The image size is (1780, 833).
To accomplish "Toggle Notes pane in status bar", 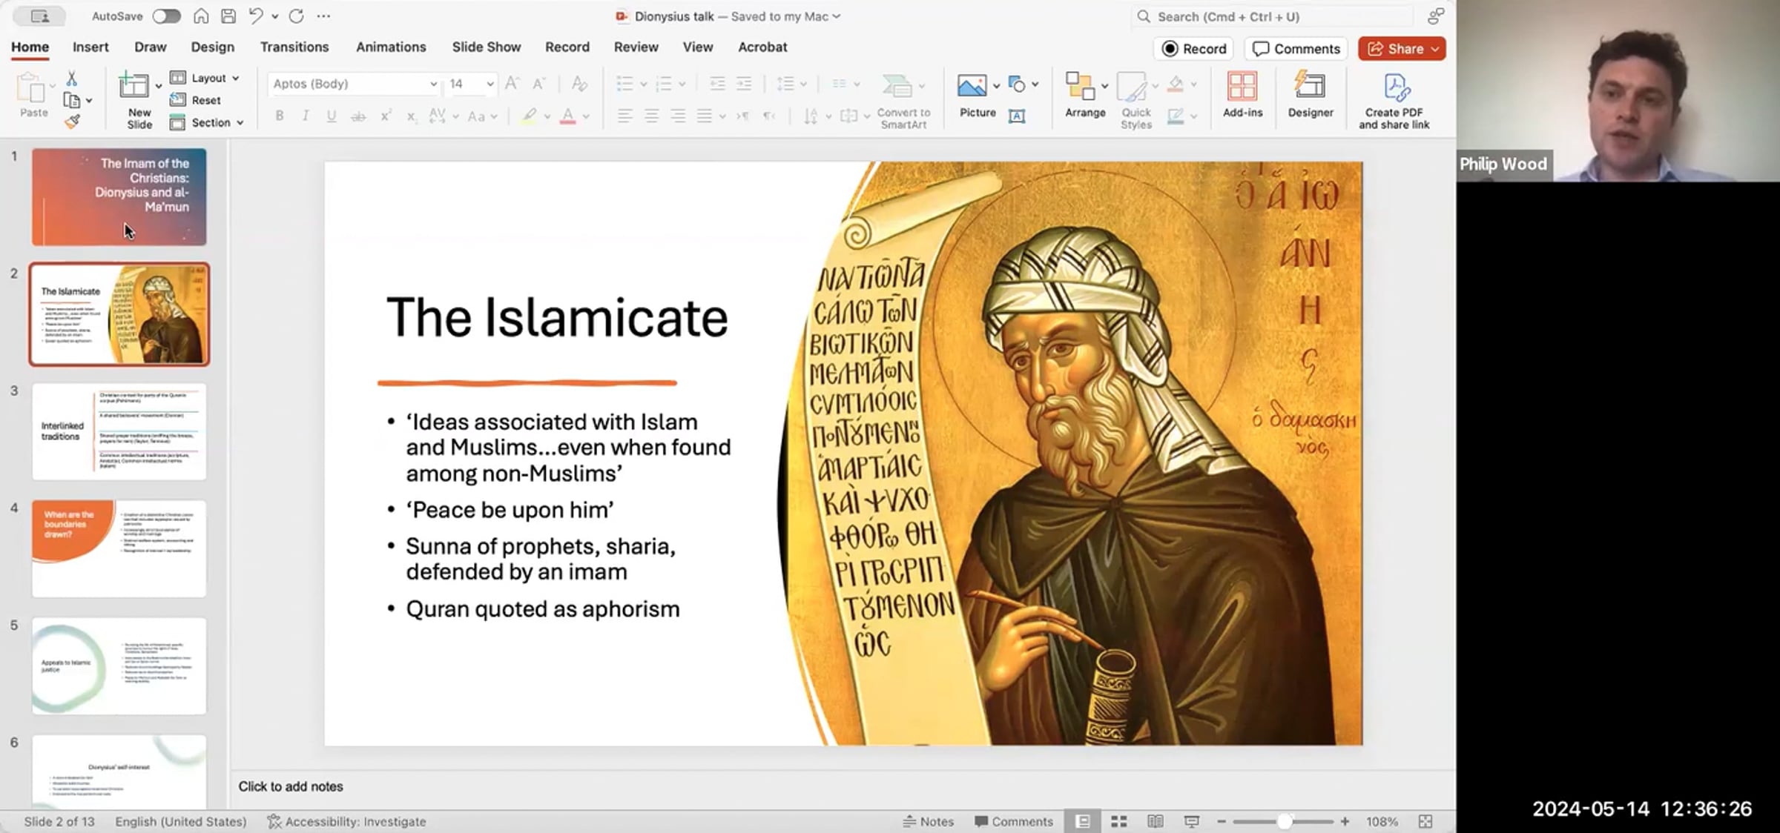I will click(928, 821).
